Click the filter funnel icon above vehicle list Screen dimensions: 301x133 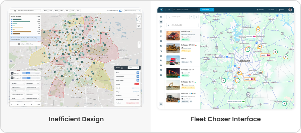196,17
